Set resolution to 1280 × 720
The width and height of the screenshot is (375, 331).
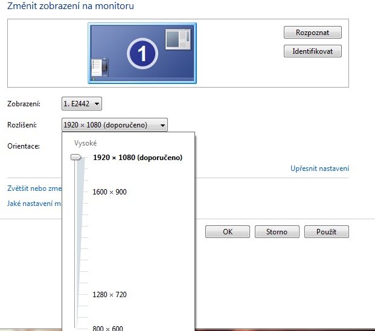click(x=109, y=295)
